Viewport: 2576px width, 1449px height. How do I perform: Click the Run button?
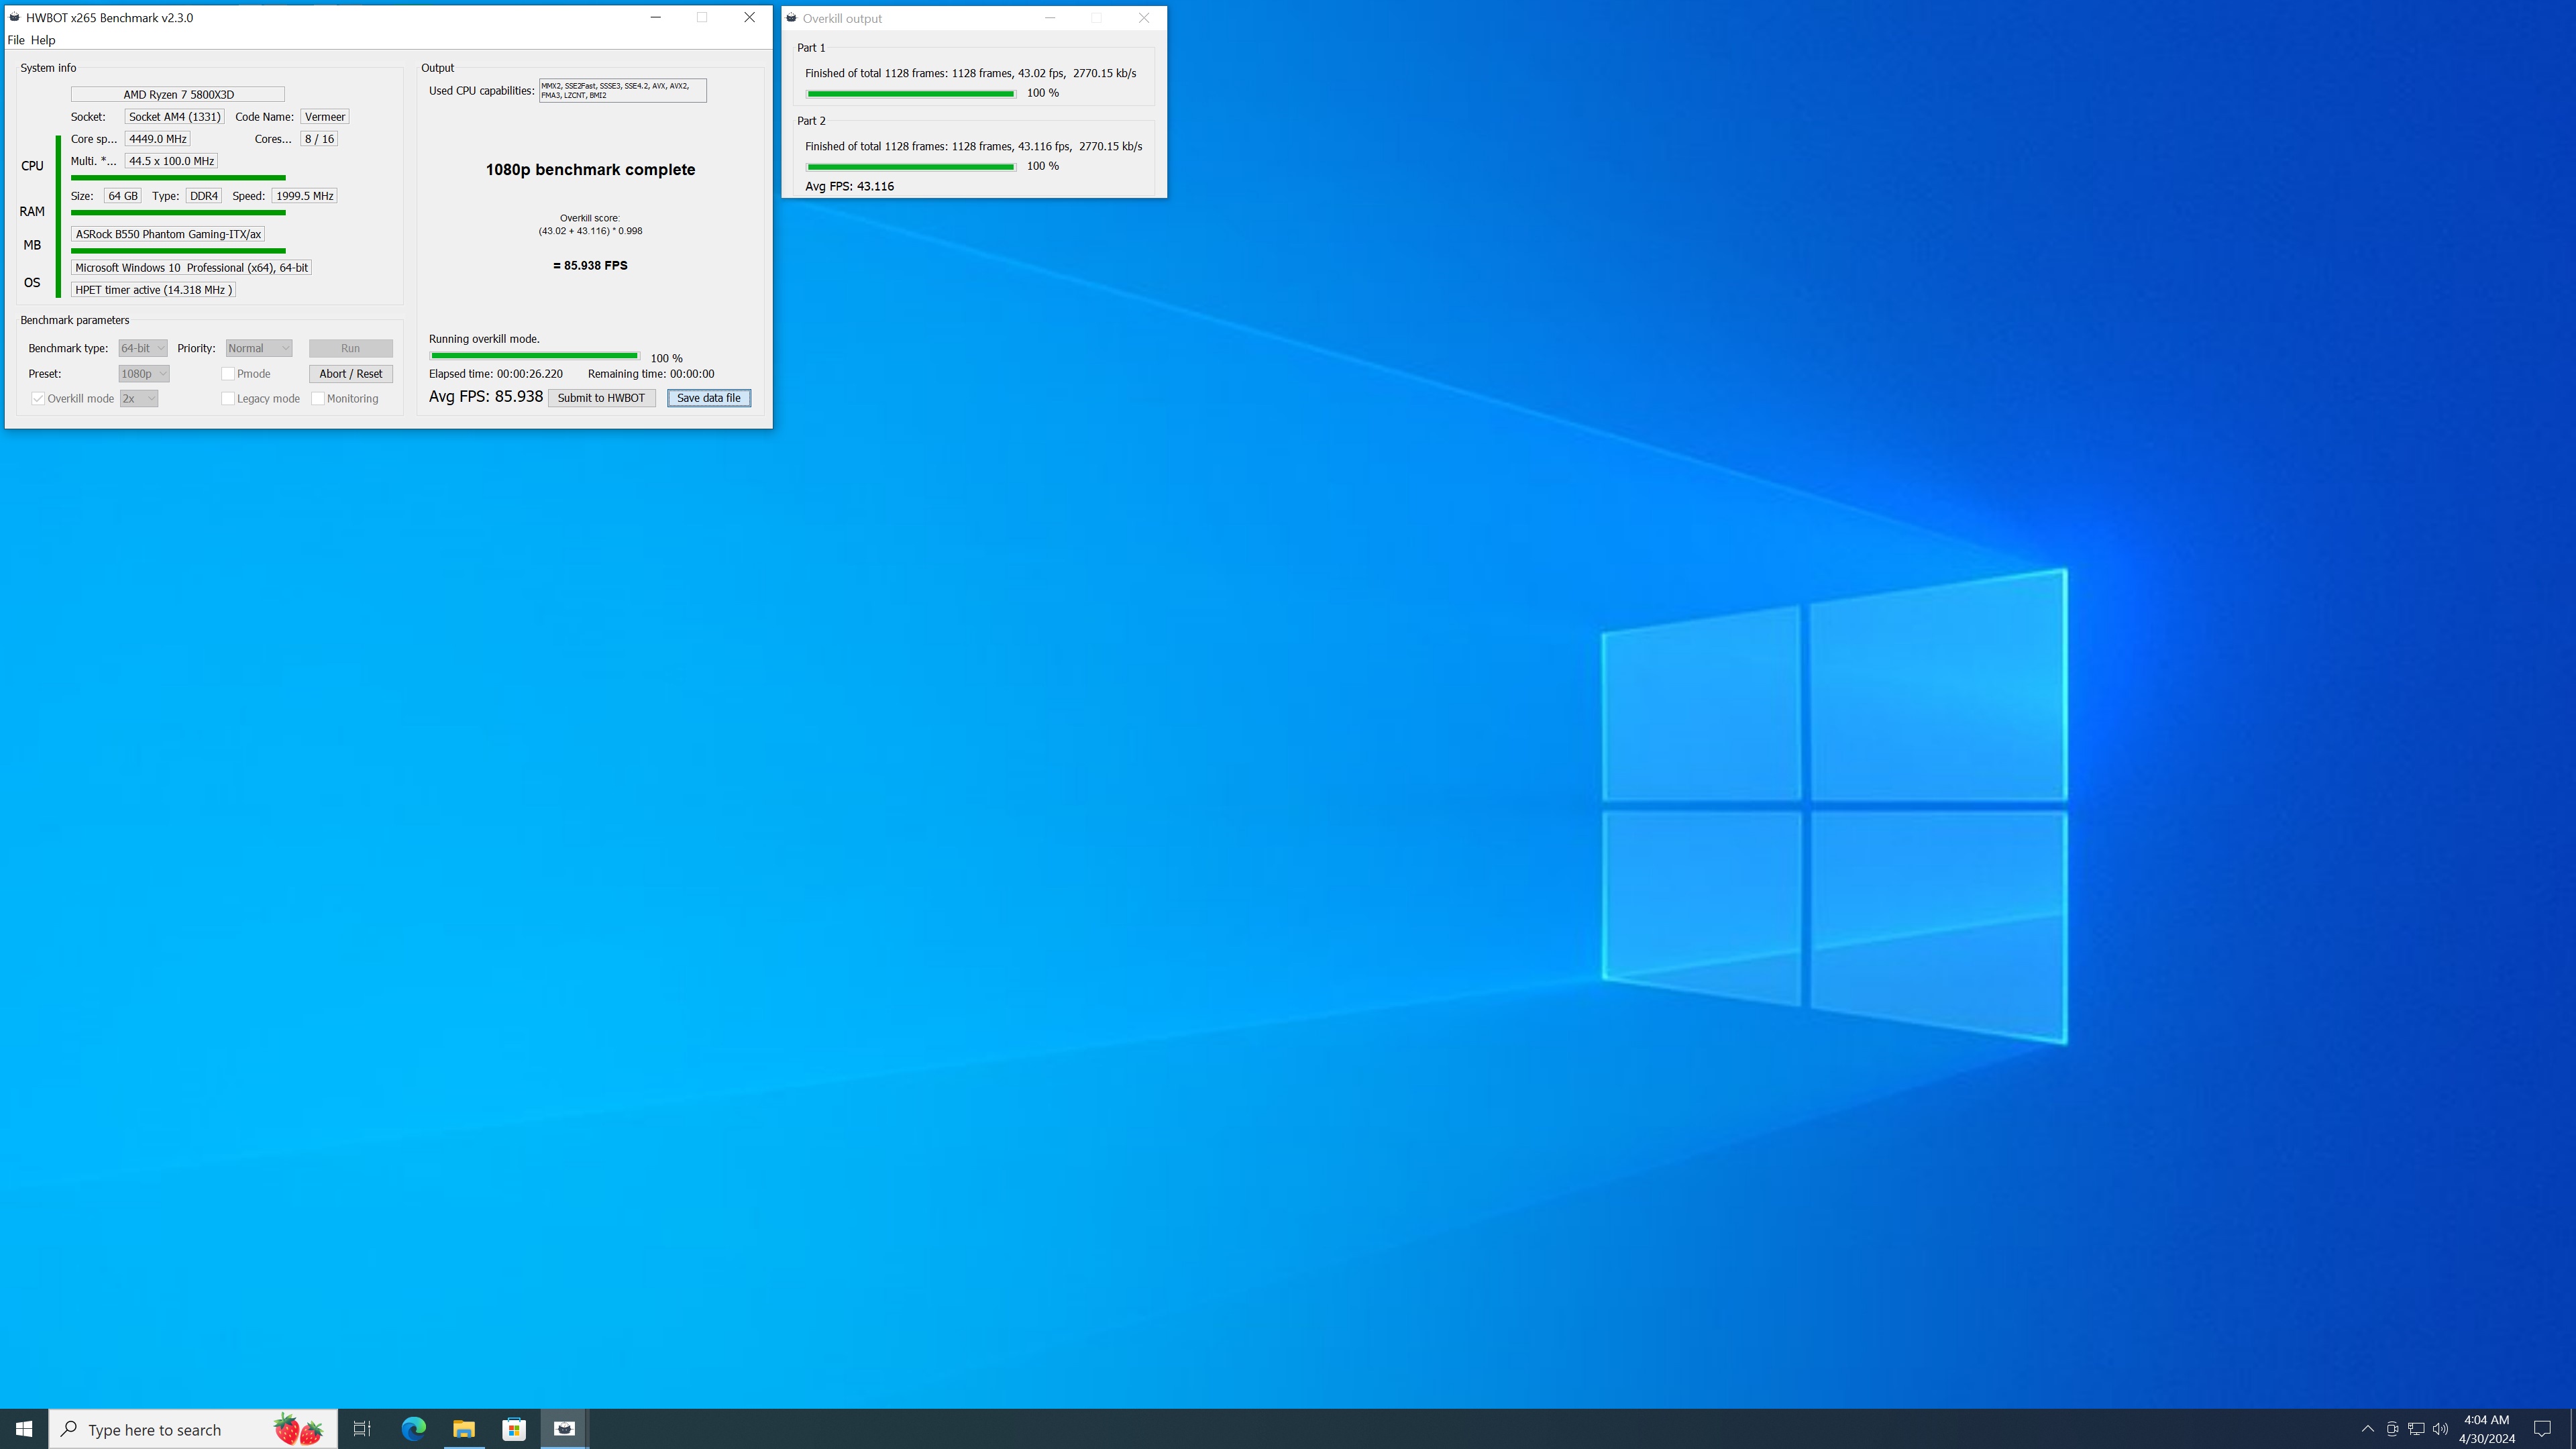click(x=350, y=348)
